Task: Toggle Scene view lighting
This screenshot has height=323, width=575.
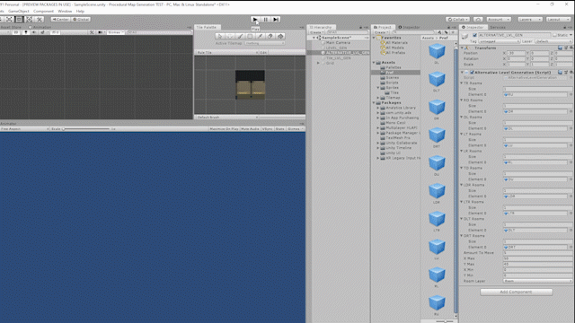Action: click(26, 32)
